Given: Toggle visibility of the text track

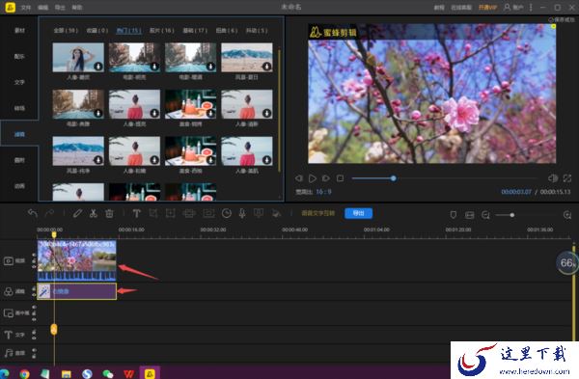Looking at the screenshot, I should point(34,338).
